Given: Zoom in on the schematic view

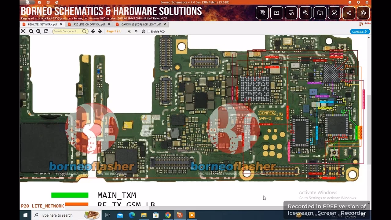Looking at the screenshot, I should [x=38, y=31].
